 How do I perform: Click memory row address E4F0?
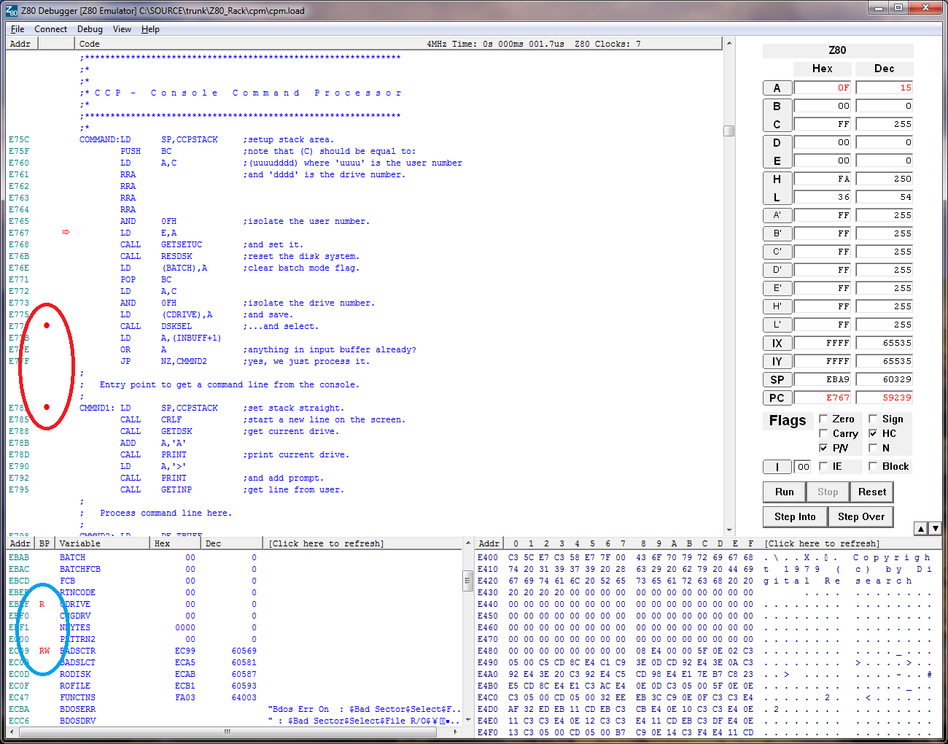488,732
